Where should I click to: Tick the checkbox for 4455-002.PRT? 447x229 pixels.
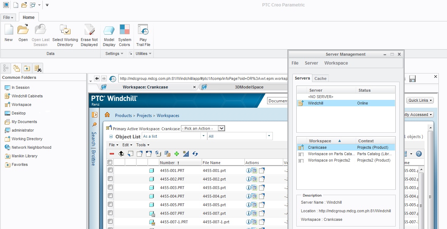(x=110, y=179)
